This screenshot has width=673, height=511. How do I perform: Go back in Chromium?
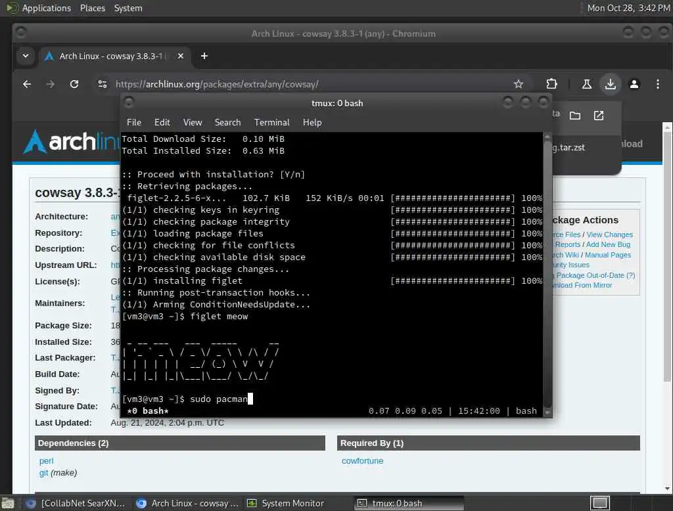point(26,84)
